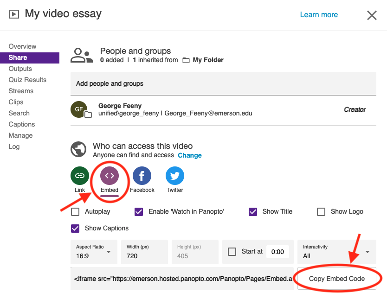Uncheck Enable 'Watch in Panopto'
Viewport: 387px width, 299px height.
pyautogui.click(x=139, y=212)
